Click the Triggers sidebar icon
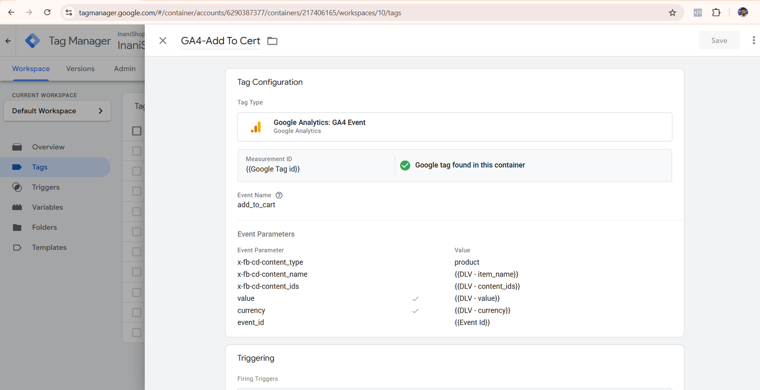Screen dimensions: 760x390 [x=17, y=187]
